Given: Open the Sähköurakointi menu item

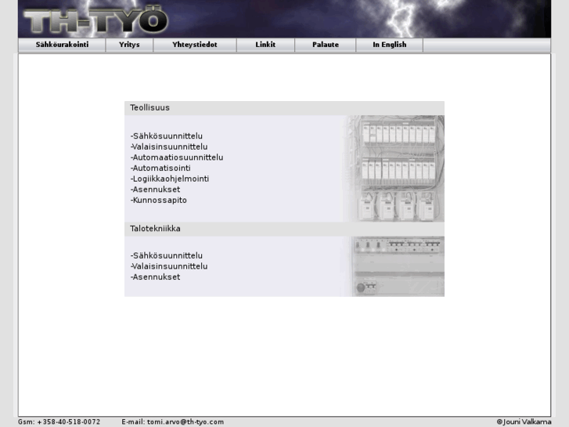Looking at the screenshot, I should point(62,45).
